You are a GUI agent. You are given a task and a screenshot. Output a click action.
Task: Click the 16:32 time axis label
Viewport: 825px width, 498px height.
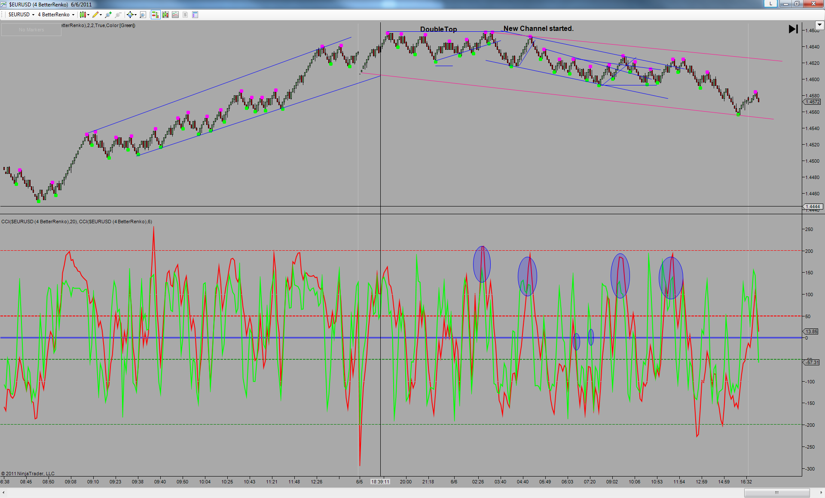(746, 482)
